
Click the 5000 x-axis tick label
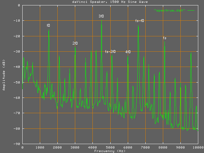(x=110, y=147)
